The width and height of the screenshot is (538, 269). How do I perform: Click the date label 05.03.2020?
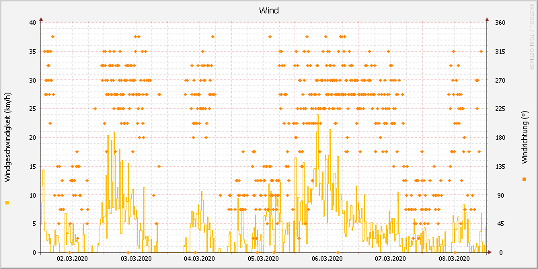point(264,258)
